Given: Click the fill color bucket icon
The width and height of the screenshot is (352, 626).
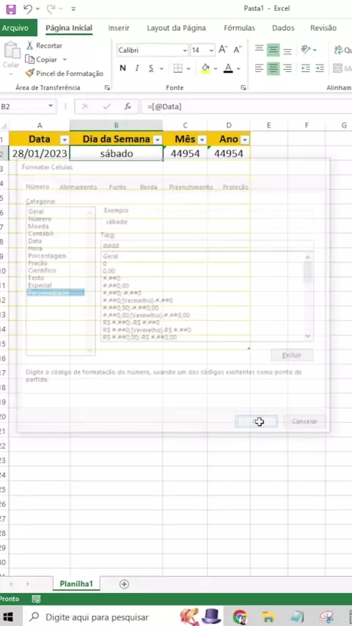Looking at the screenshot, I should click(x=205, y=68).
